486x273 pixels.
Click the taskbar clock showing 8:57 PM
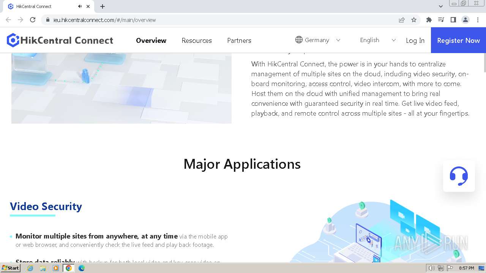[467, 268]
